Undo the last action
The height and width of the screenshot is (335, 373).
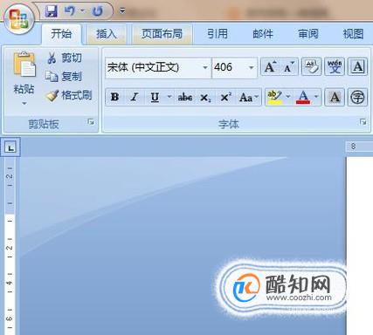[70, 11]
